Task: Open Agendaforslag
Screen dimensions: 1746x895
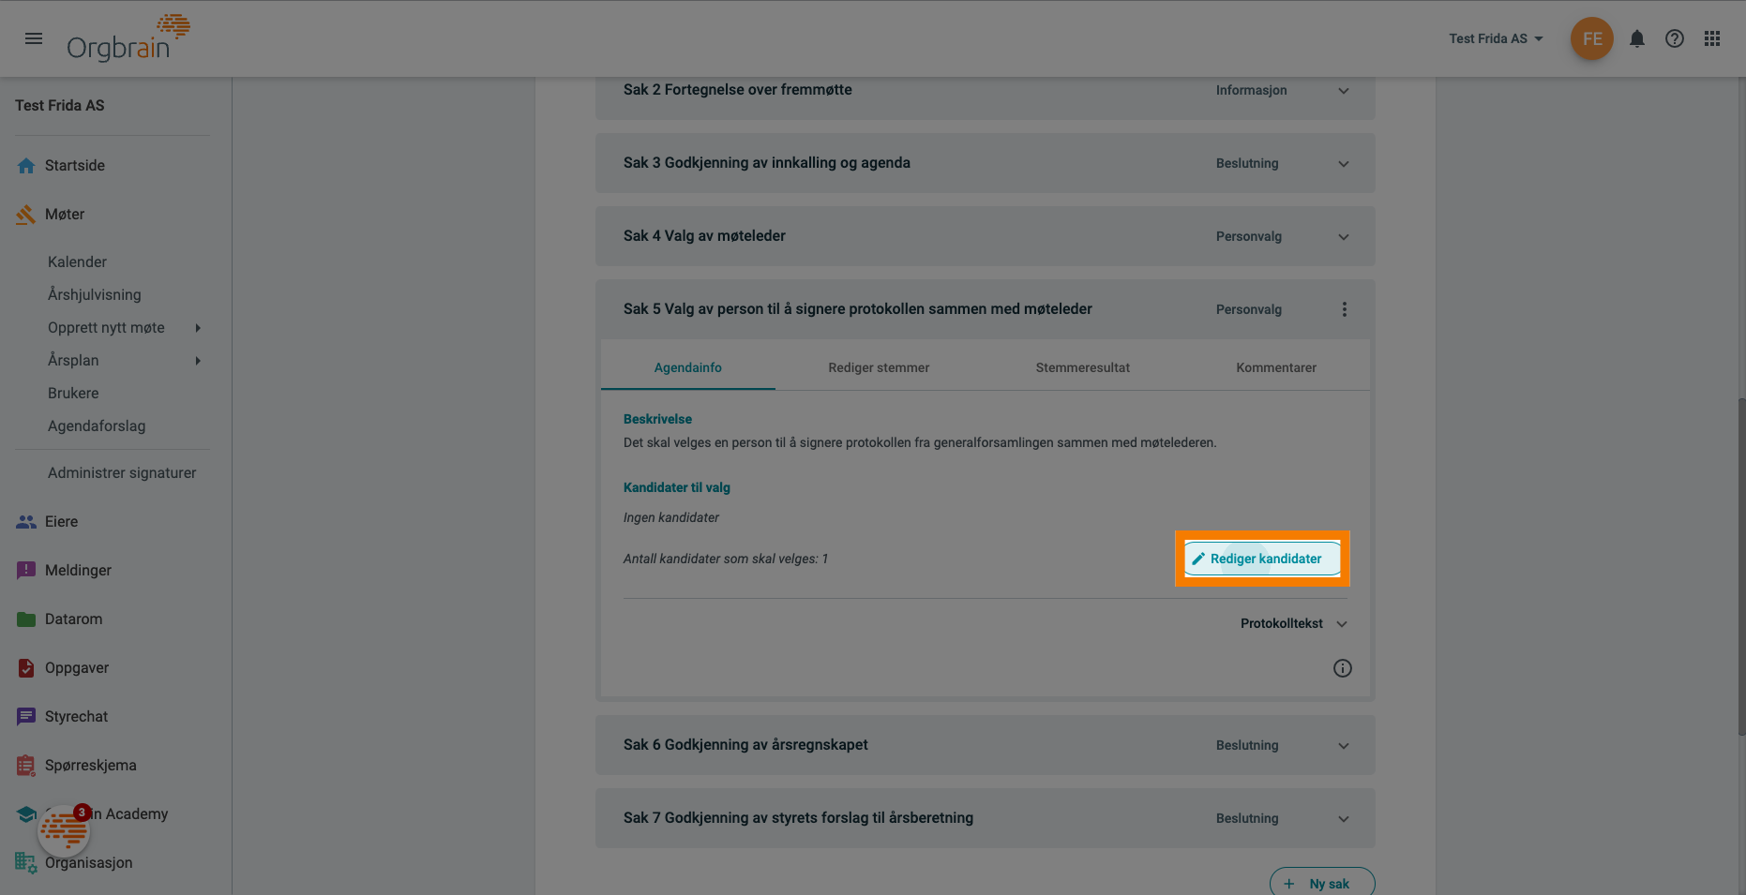Action: tap(97, 425)
